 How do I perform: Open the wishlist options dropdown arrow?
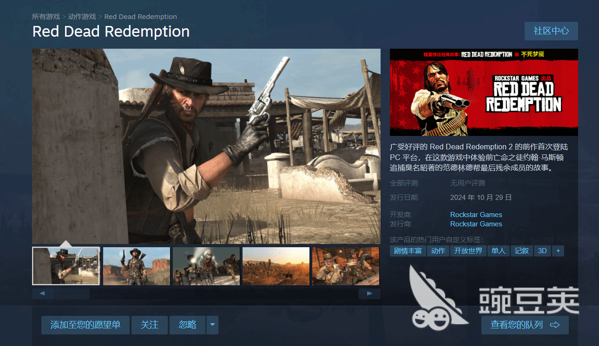(212, 325)
